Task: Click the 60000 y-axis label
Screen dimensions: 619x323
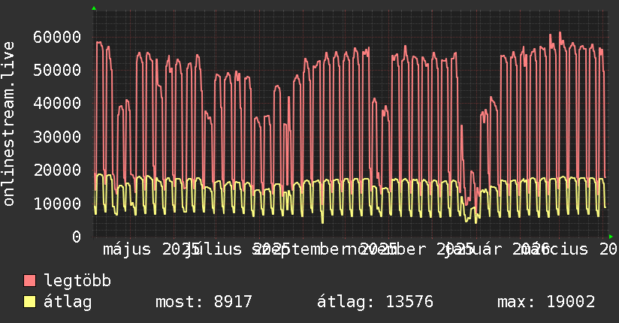Action: [58, 37]
